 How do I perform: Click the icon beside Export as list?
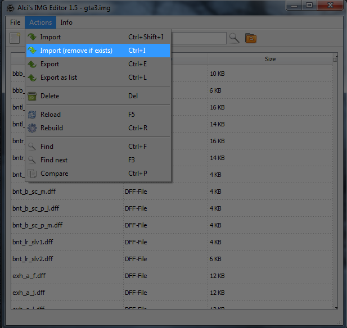(x=32, y=78)
